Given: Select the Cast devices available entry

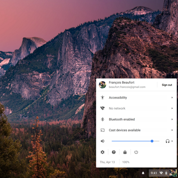Looking at the screenshot, I should (x=125, y=130).
